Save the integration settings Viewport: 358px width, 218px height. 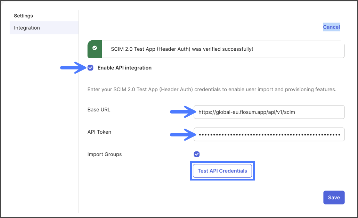coord(334,198)
